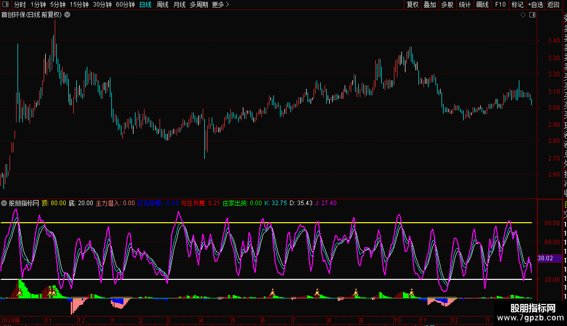Viewport: 567px width, 326px height.
Task: Open the 画线 drawing tools
Action: (482, 5)
